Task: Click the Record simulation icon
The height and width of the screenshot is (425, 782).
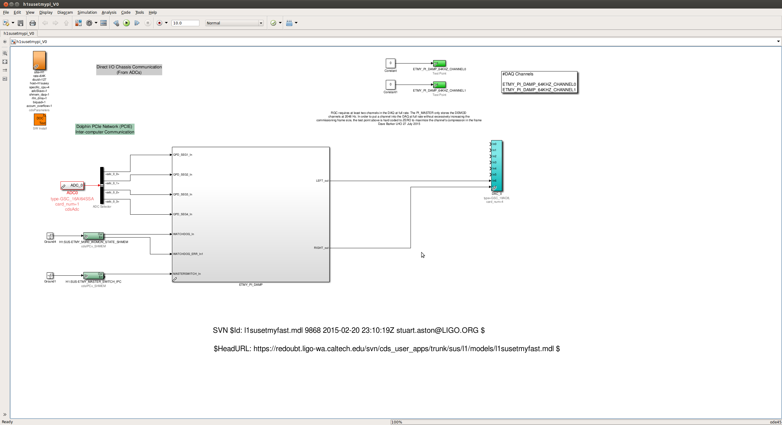Action: 159,23
